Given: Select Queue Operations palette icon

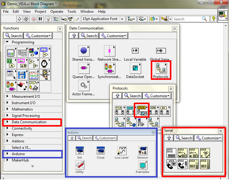Looking at the screenshot, I should click(84, 68).
